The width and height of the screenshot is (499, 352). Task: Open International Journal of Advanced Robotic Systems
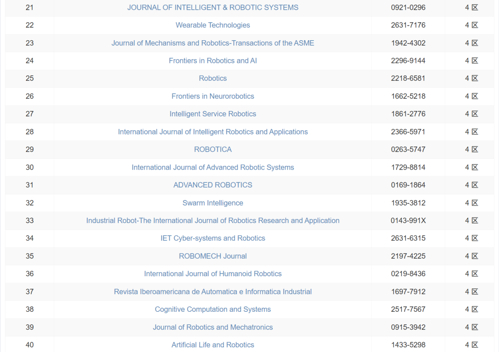click(213, 167)
